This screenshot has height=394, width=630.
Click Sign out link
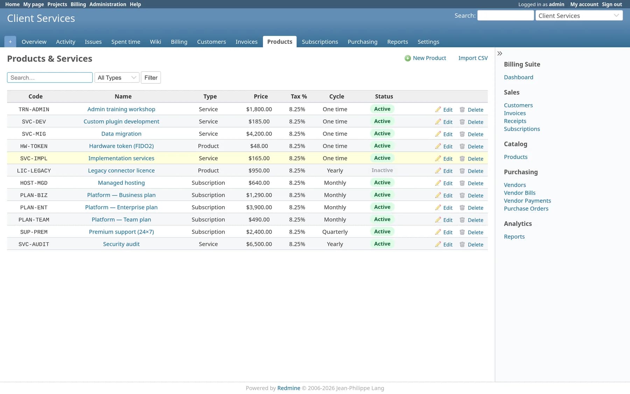(612, 4)
